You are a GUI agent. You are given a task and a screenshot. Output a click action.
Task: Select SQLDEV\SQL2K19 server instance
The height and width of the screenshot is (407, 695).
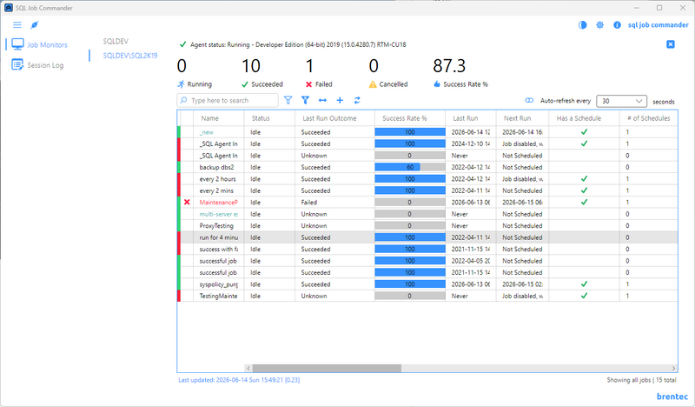coord(130,56)
